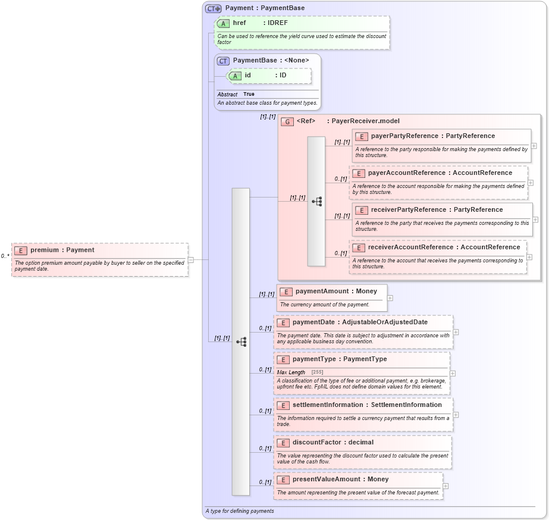Screen dimensions: 549x520
Task: Select 'paymentDate : AdjustableOrAdjustedDate' title
Action: click(x=360, y=322)
